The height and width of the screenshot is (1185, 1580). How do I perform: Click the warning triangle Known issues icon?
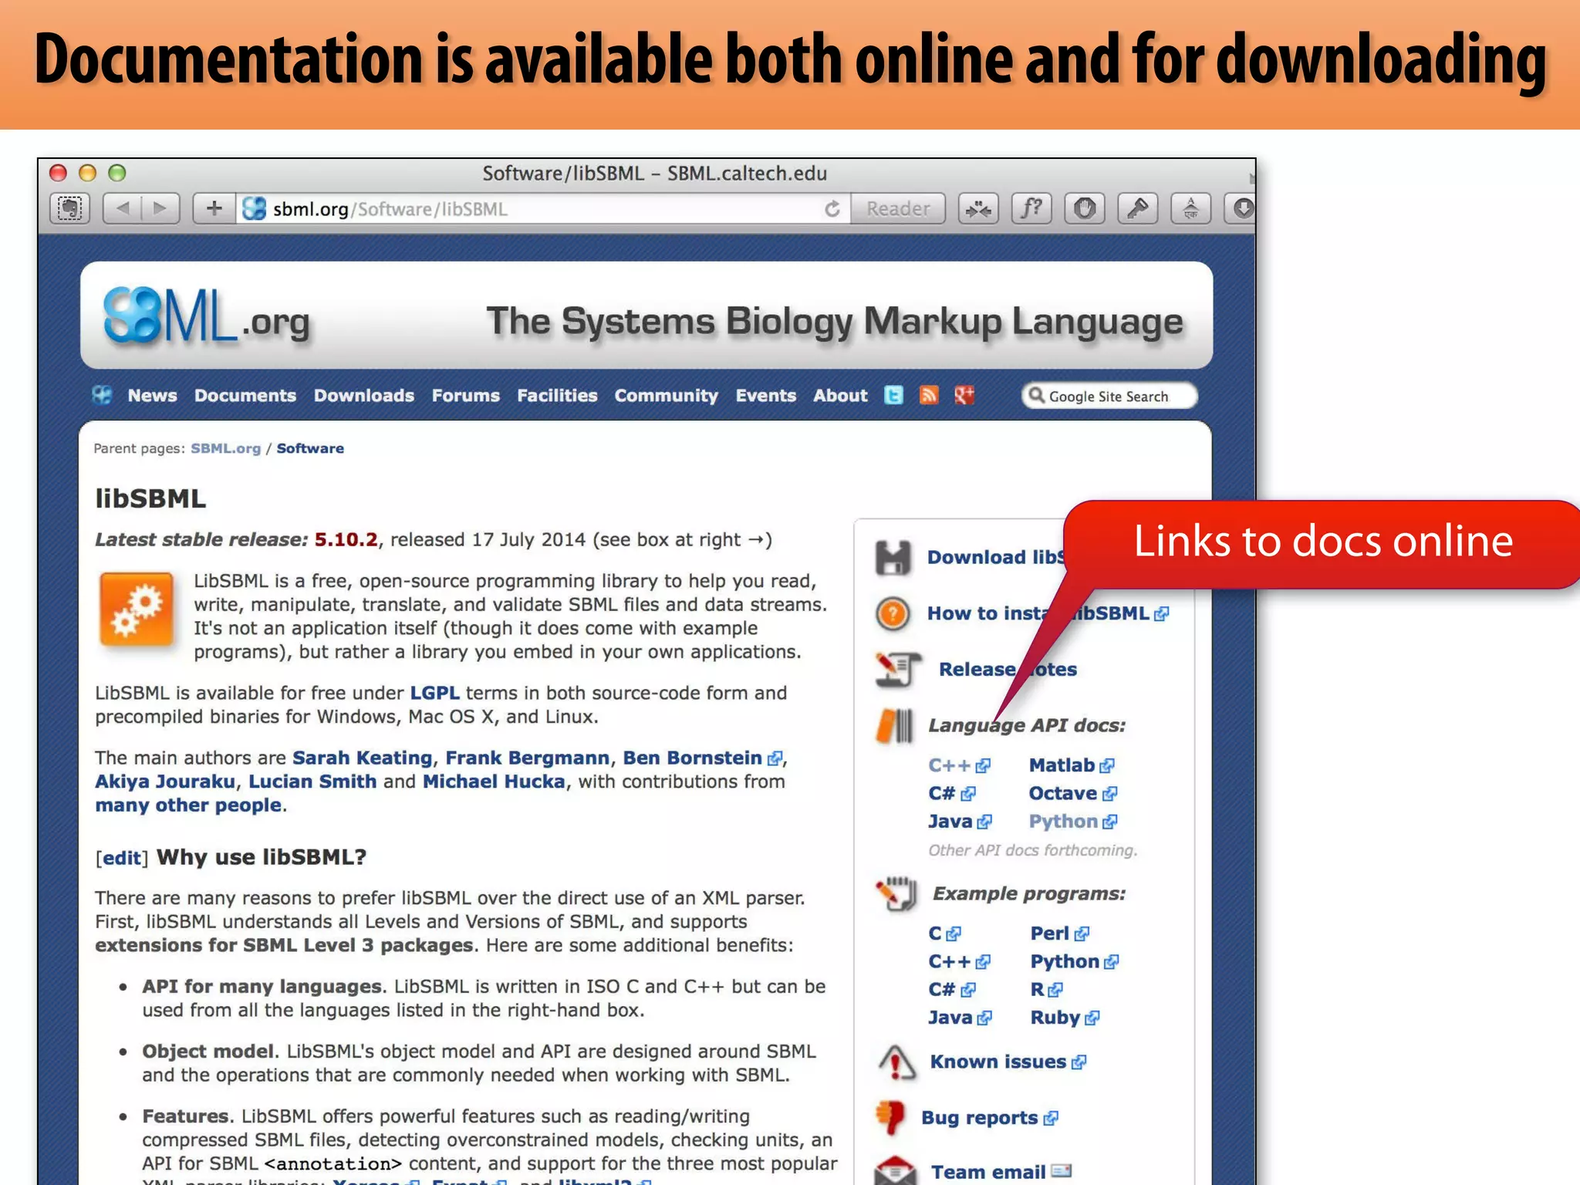(x=897, y=1063)
